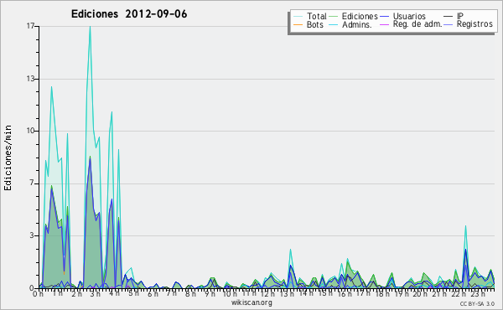This screenshot has height=310, width=503.
Task: Click the y-axis value 17
Action: pos(30,26)
